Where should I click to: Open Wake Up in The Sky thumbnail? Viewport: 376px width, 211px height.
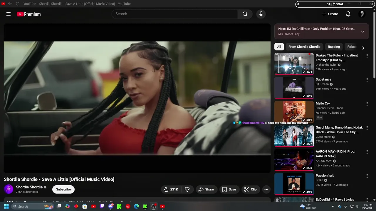coord(294,136)
